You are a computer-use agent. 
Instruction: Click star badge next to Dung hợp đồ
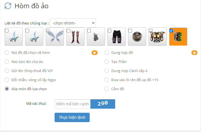[194, 53]
